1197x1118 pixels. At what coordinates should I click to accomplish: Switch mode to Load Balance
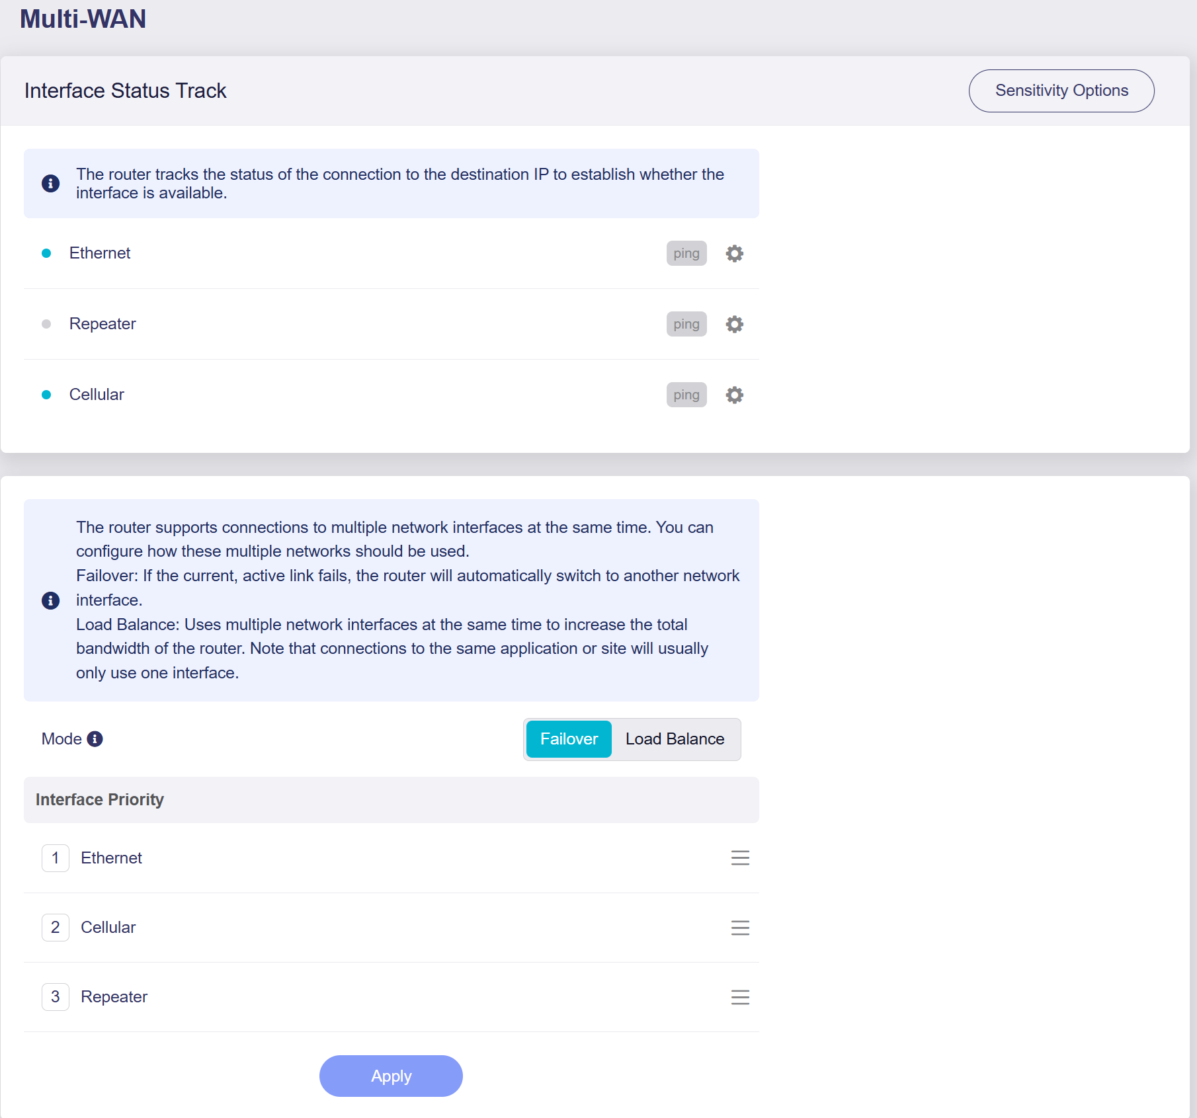pyautogui.click(x=675, y=739)
